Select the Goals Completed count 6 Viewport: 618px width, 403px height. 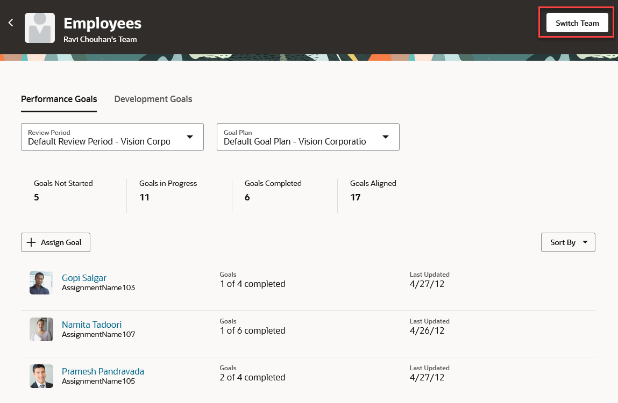[247, 197]
